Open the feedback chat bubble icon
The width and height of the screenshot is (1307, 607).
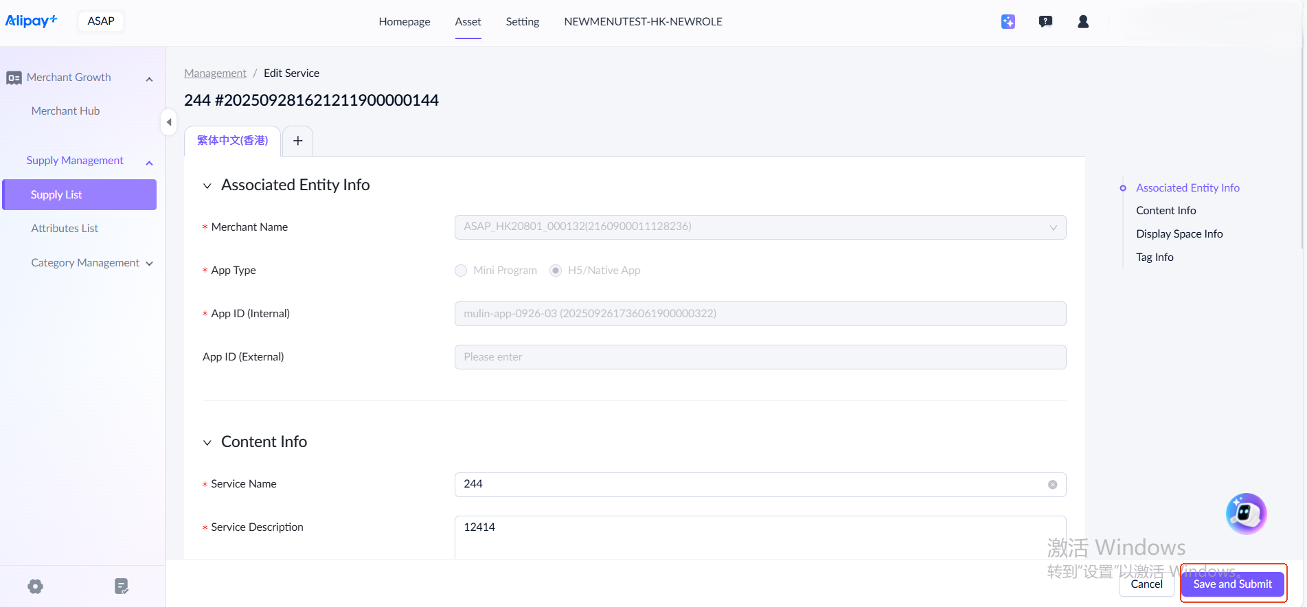1045,22
